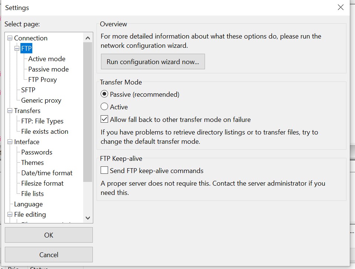Enable Send FTP keep-alive commands
Screen dimensions: 355x269
(x=104, y=171)
